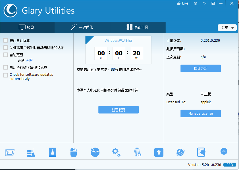This screenshot has height=170, width=239.
Task: Enable 定时自动优化 checkbox
Action: click(x=6, y=41)
